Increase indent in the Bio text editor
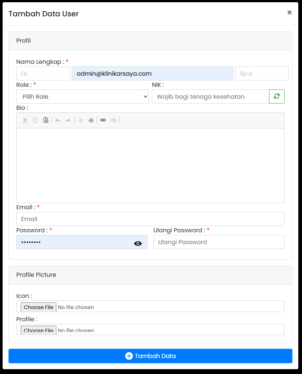302x374 pixels. pos(91,120)
